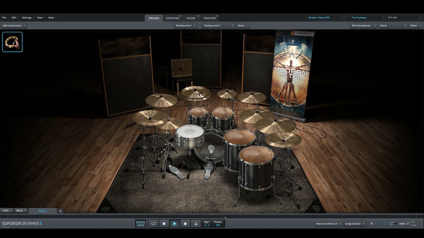Click the snare drum in the kit
The image size is (424, 238).
click(190, 136)
